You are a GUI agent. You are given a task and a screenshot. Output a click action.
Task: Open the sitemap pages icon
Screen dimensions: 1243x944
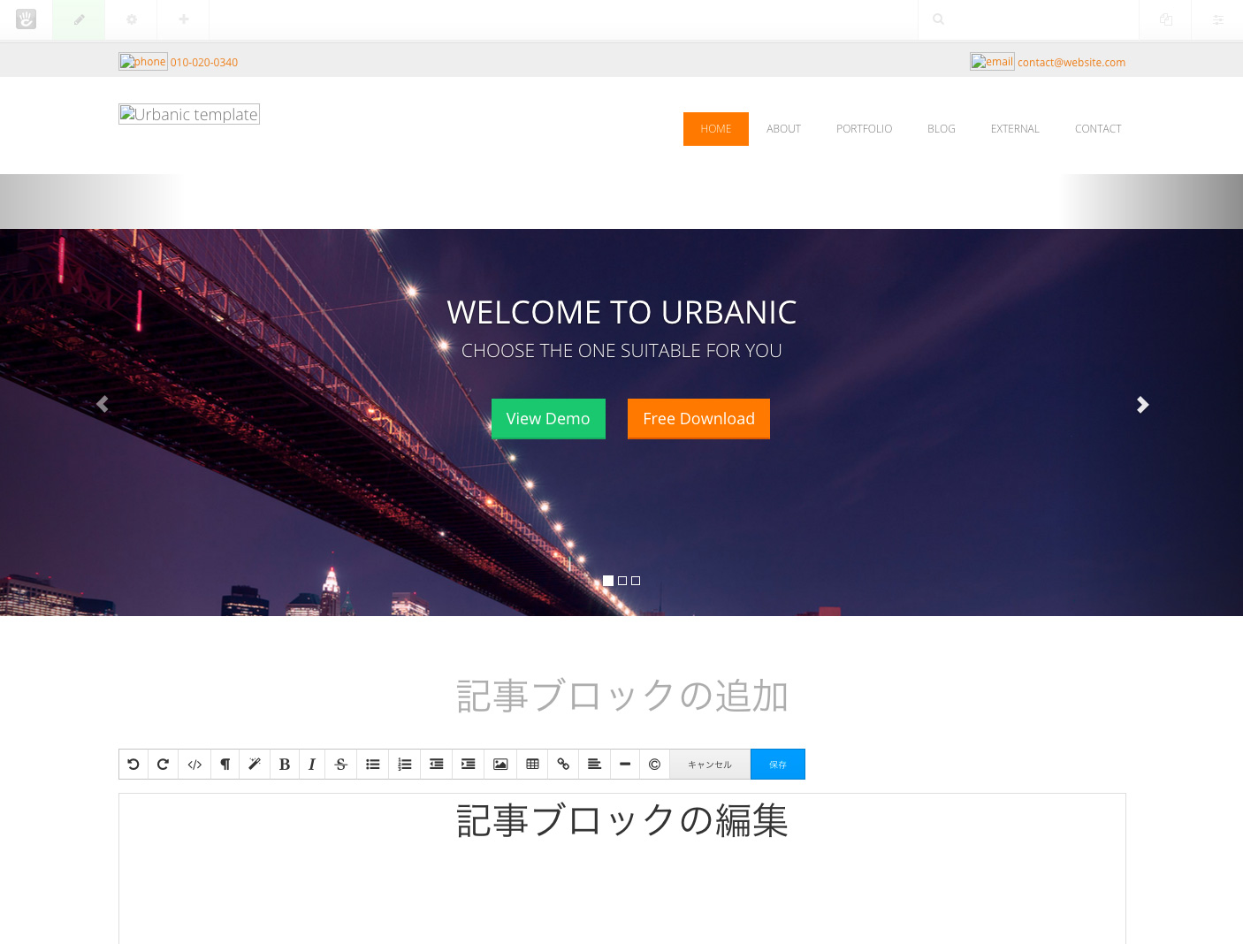click(1165, 19)
